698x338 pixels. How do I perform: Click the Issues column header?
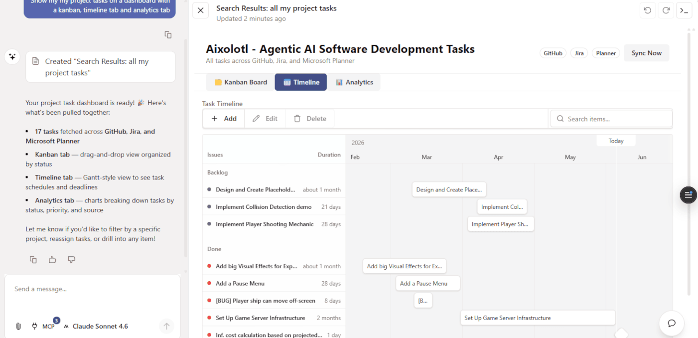[215, 155]
